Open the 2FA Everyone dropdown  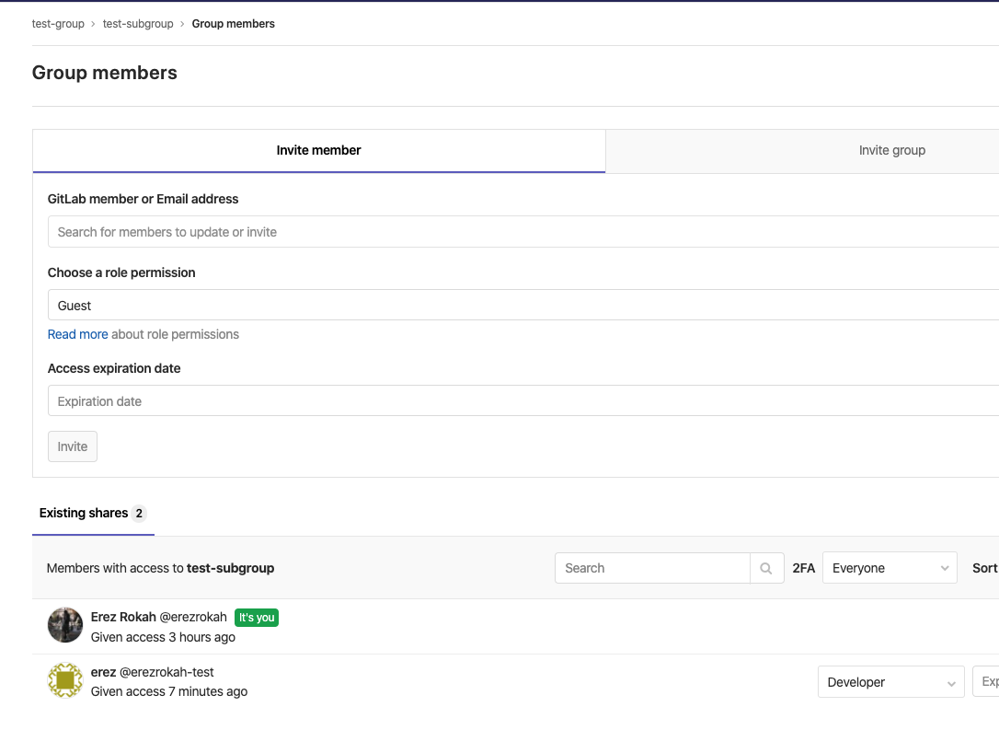[x=890, y=567]
